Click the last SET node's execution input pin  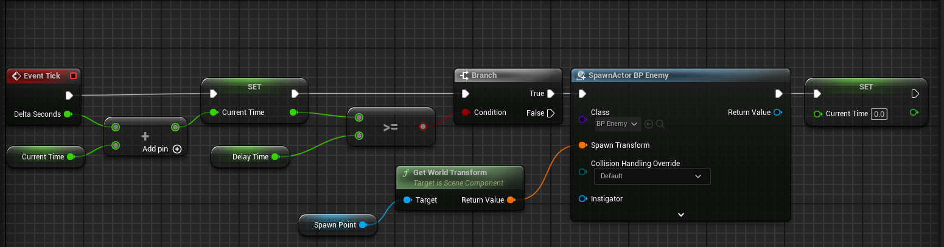click(817, 94)
